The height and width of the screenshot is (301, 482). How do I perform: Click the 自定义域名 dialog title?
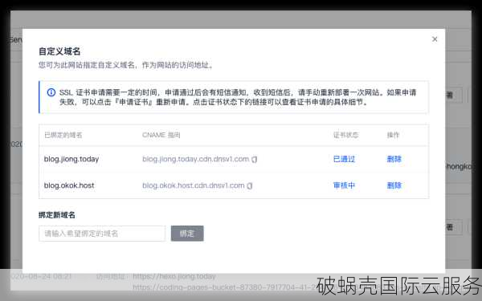(x=59, y=51)
